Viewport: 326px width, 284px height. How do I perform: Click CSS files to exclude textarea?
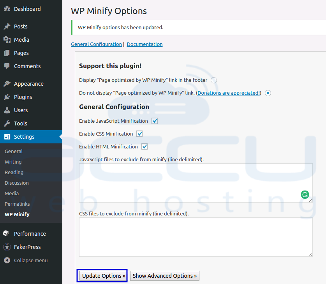coord(196,237)
